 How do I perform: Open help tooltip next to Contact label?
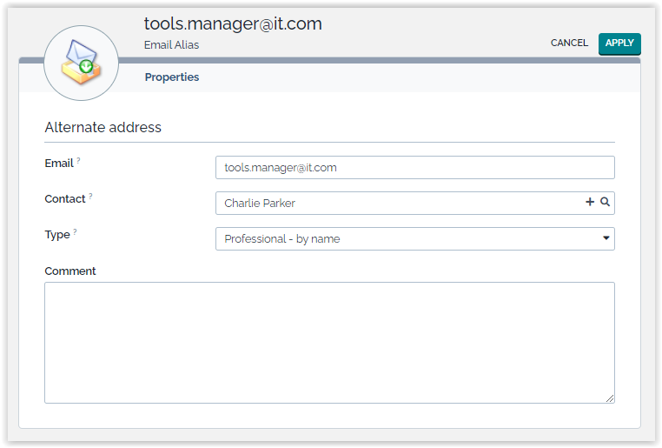(x=90, y=196)
